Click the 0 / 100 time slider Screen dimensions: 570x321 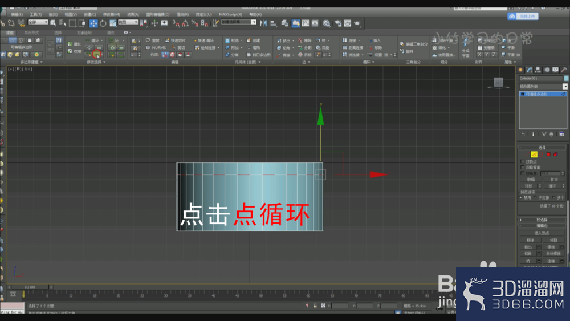30,287
